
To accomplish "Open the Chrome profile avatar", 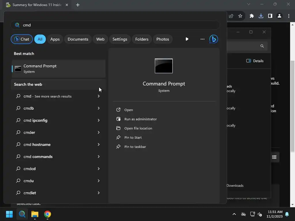I will click(x=279, y=16).
